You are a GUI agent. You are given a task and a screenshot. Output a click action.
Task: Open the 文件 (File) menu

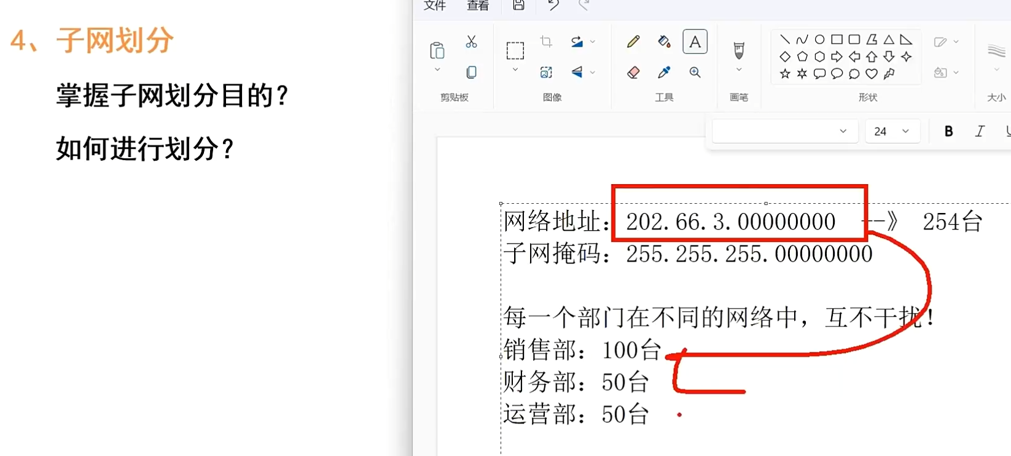435,5
